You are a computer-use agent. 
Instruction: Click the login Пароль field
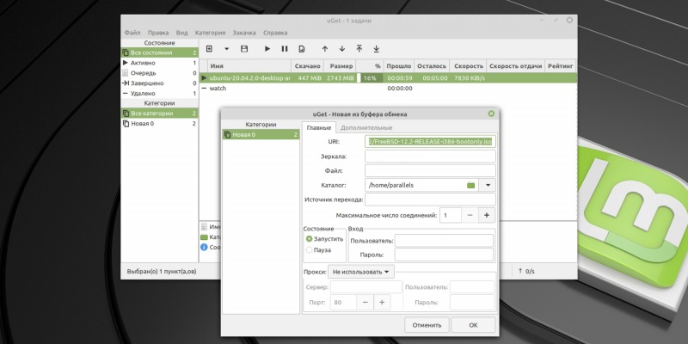point(444,255)
